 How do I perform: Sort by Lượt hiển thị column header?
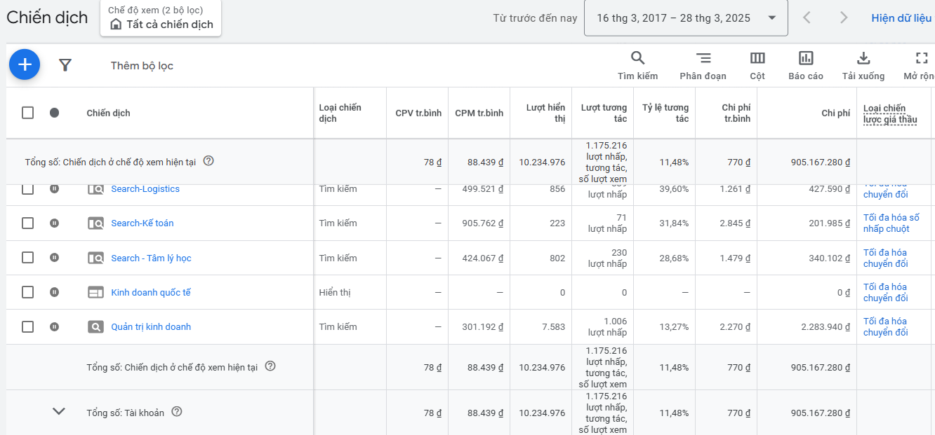(x=545, y=113)
